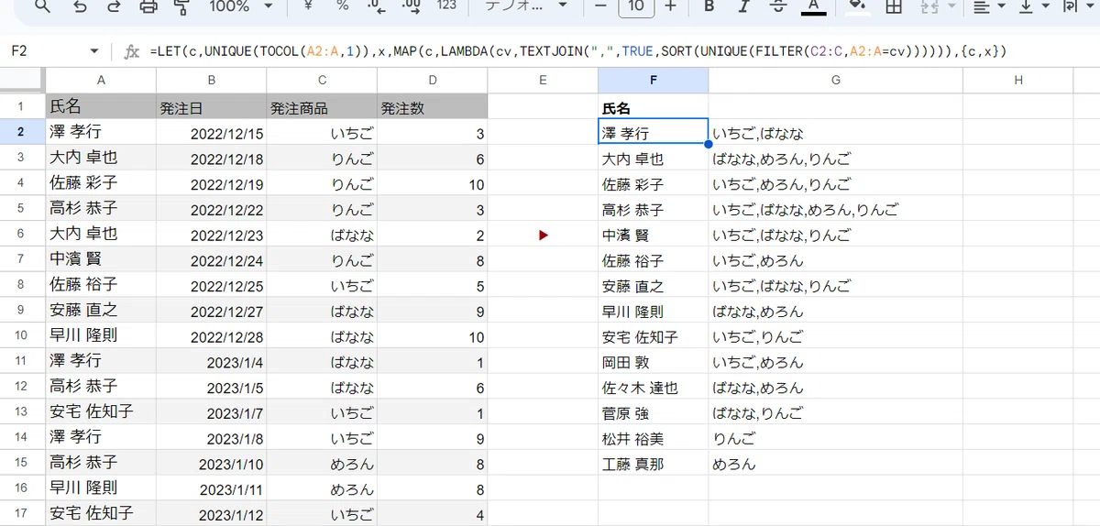Select cell 菅原 強 in column F
Screen dimensions: 1100x526
653,413
